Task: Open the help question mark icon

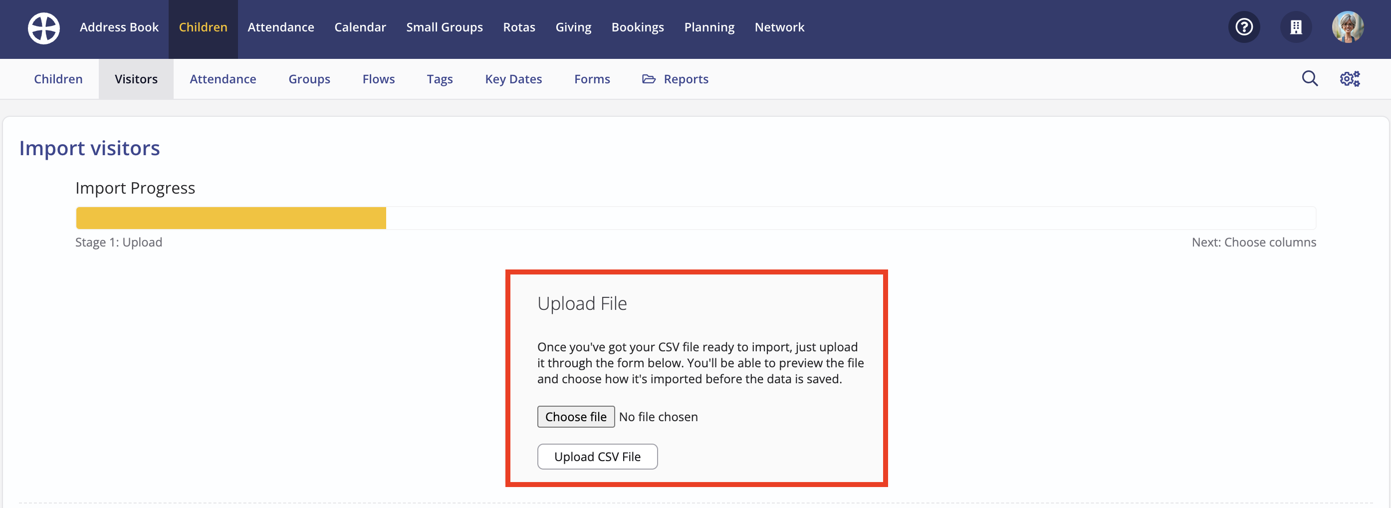Action: tap(1244, 27)
